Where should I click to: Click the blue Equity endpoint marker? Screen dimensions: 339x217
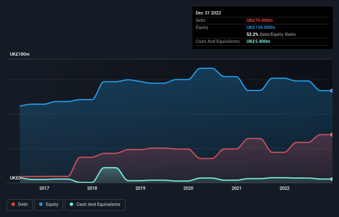point(332,91)
